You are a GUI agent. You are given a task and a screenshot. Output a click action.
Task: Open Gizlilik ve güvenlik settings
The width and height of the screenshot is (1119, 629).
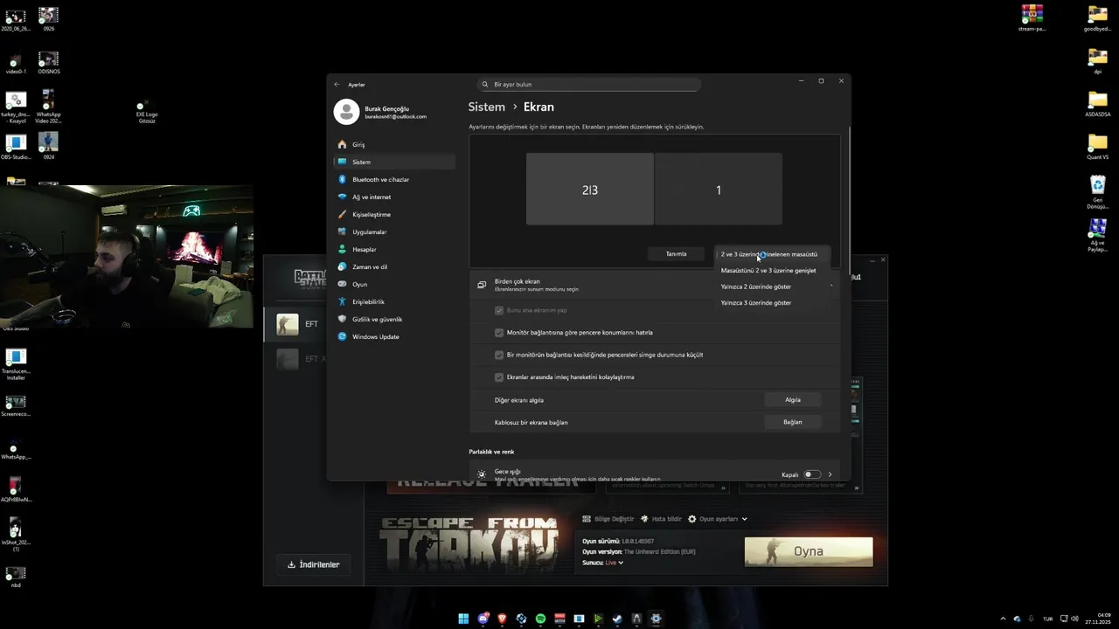pos(393,319)
